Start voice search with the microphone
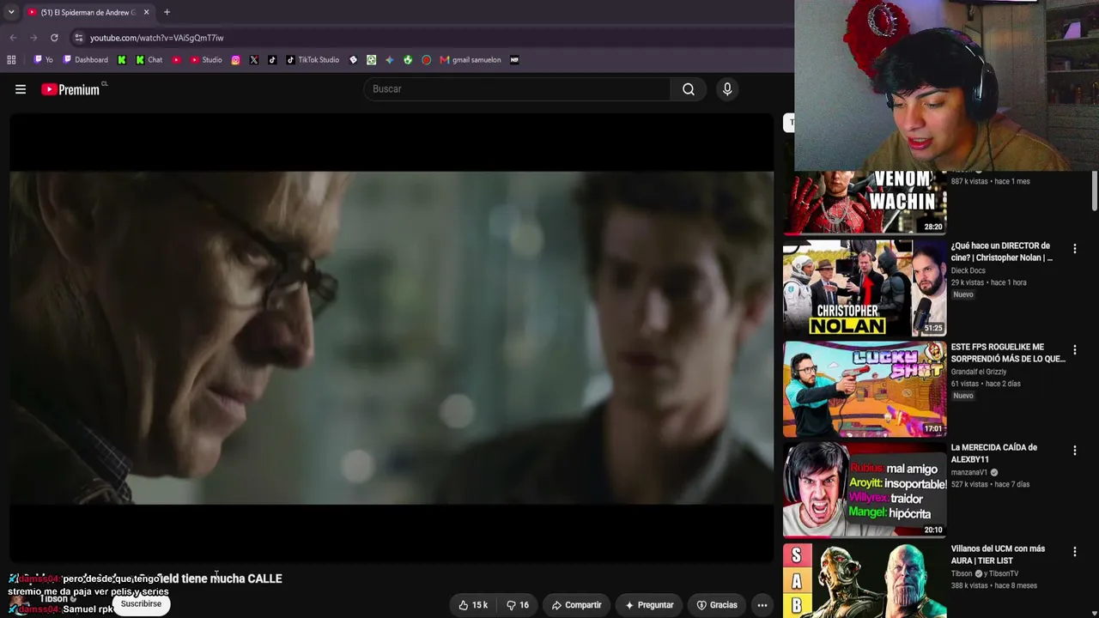 727,89
